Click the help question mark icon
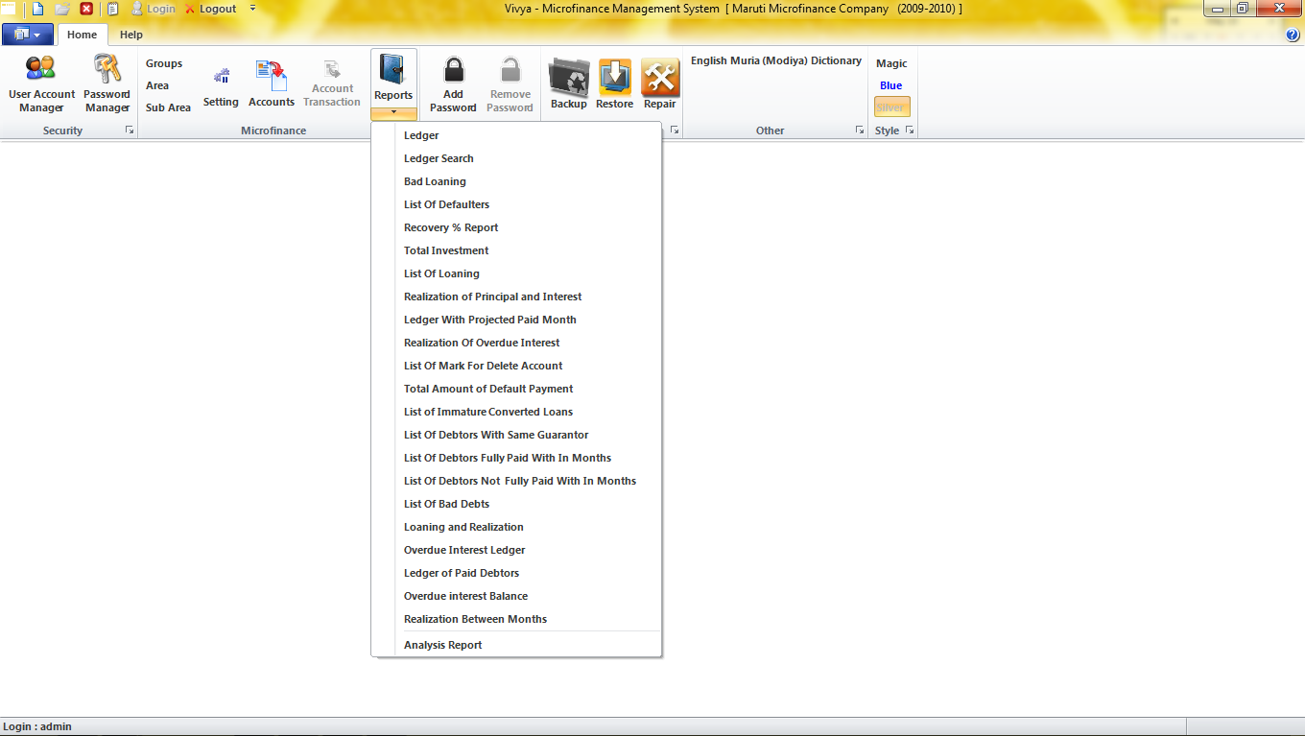Image resolution: width=1305 pixels, height=736 pixels. pyautogui.click(x=1292, y=35)
